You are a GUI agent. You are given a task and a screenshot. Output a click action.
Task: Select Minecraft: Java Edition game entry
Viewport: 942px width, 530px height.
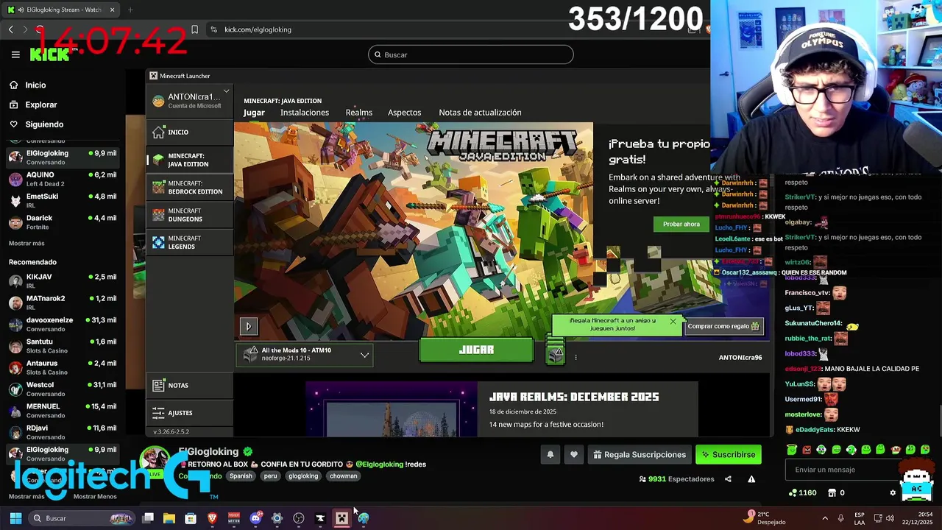tap(190, 160)
